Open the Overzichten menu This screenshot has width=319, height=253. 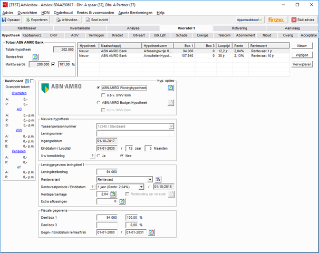click(x=27, y=13)
